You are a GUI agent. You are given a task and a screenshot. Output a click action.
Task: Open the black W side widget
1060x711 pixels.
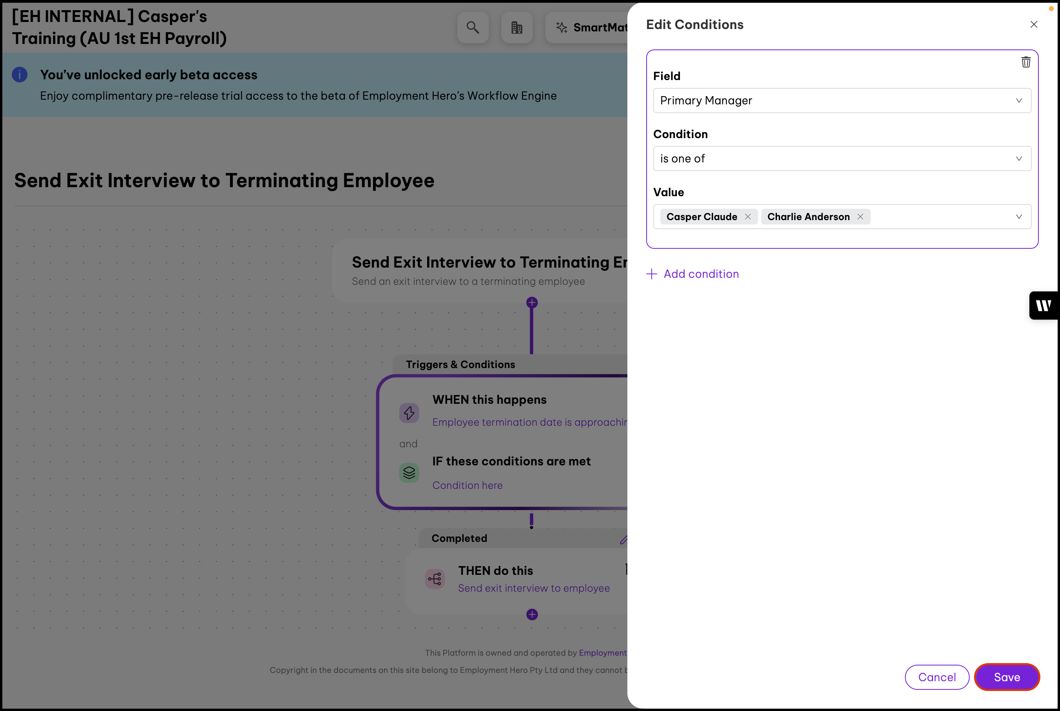1044,306
